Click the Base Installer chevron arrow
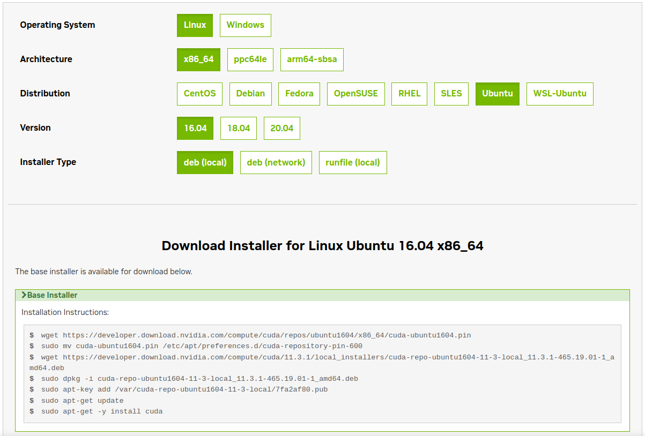This screenshot has height=436, width=645. (x=24, y=295)
